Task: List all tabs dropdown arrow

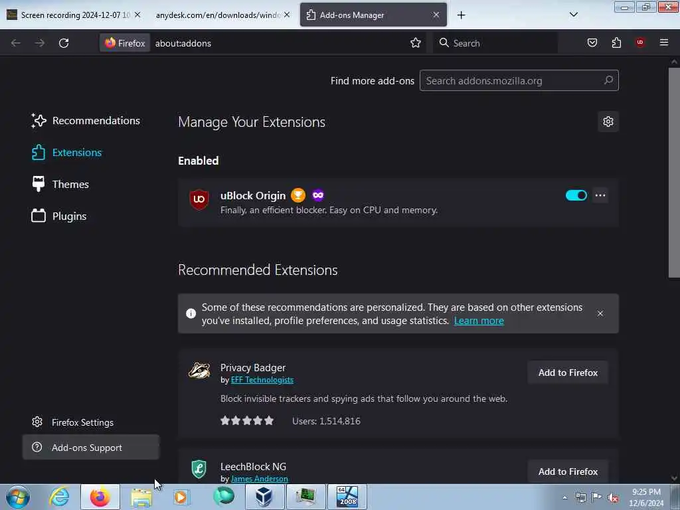Action: point(573,15)
